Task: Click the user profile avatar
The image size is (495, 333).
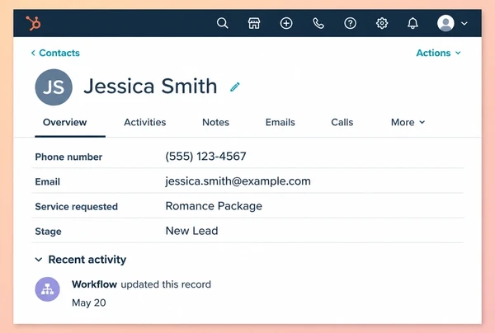Action: point(445,23)
